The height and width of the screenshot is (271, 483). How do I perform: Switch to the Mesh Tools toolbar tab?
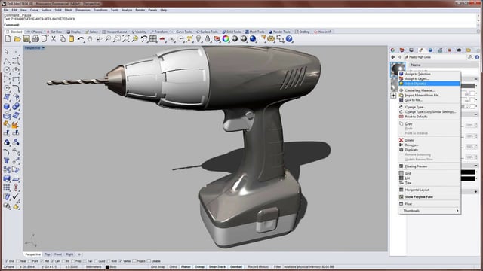pyautogui.click(x=255, y=32)
